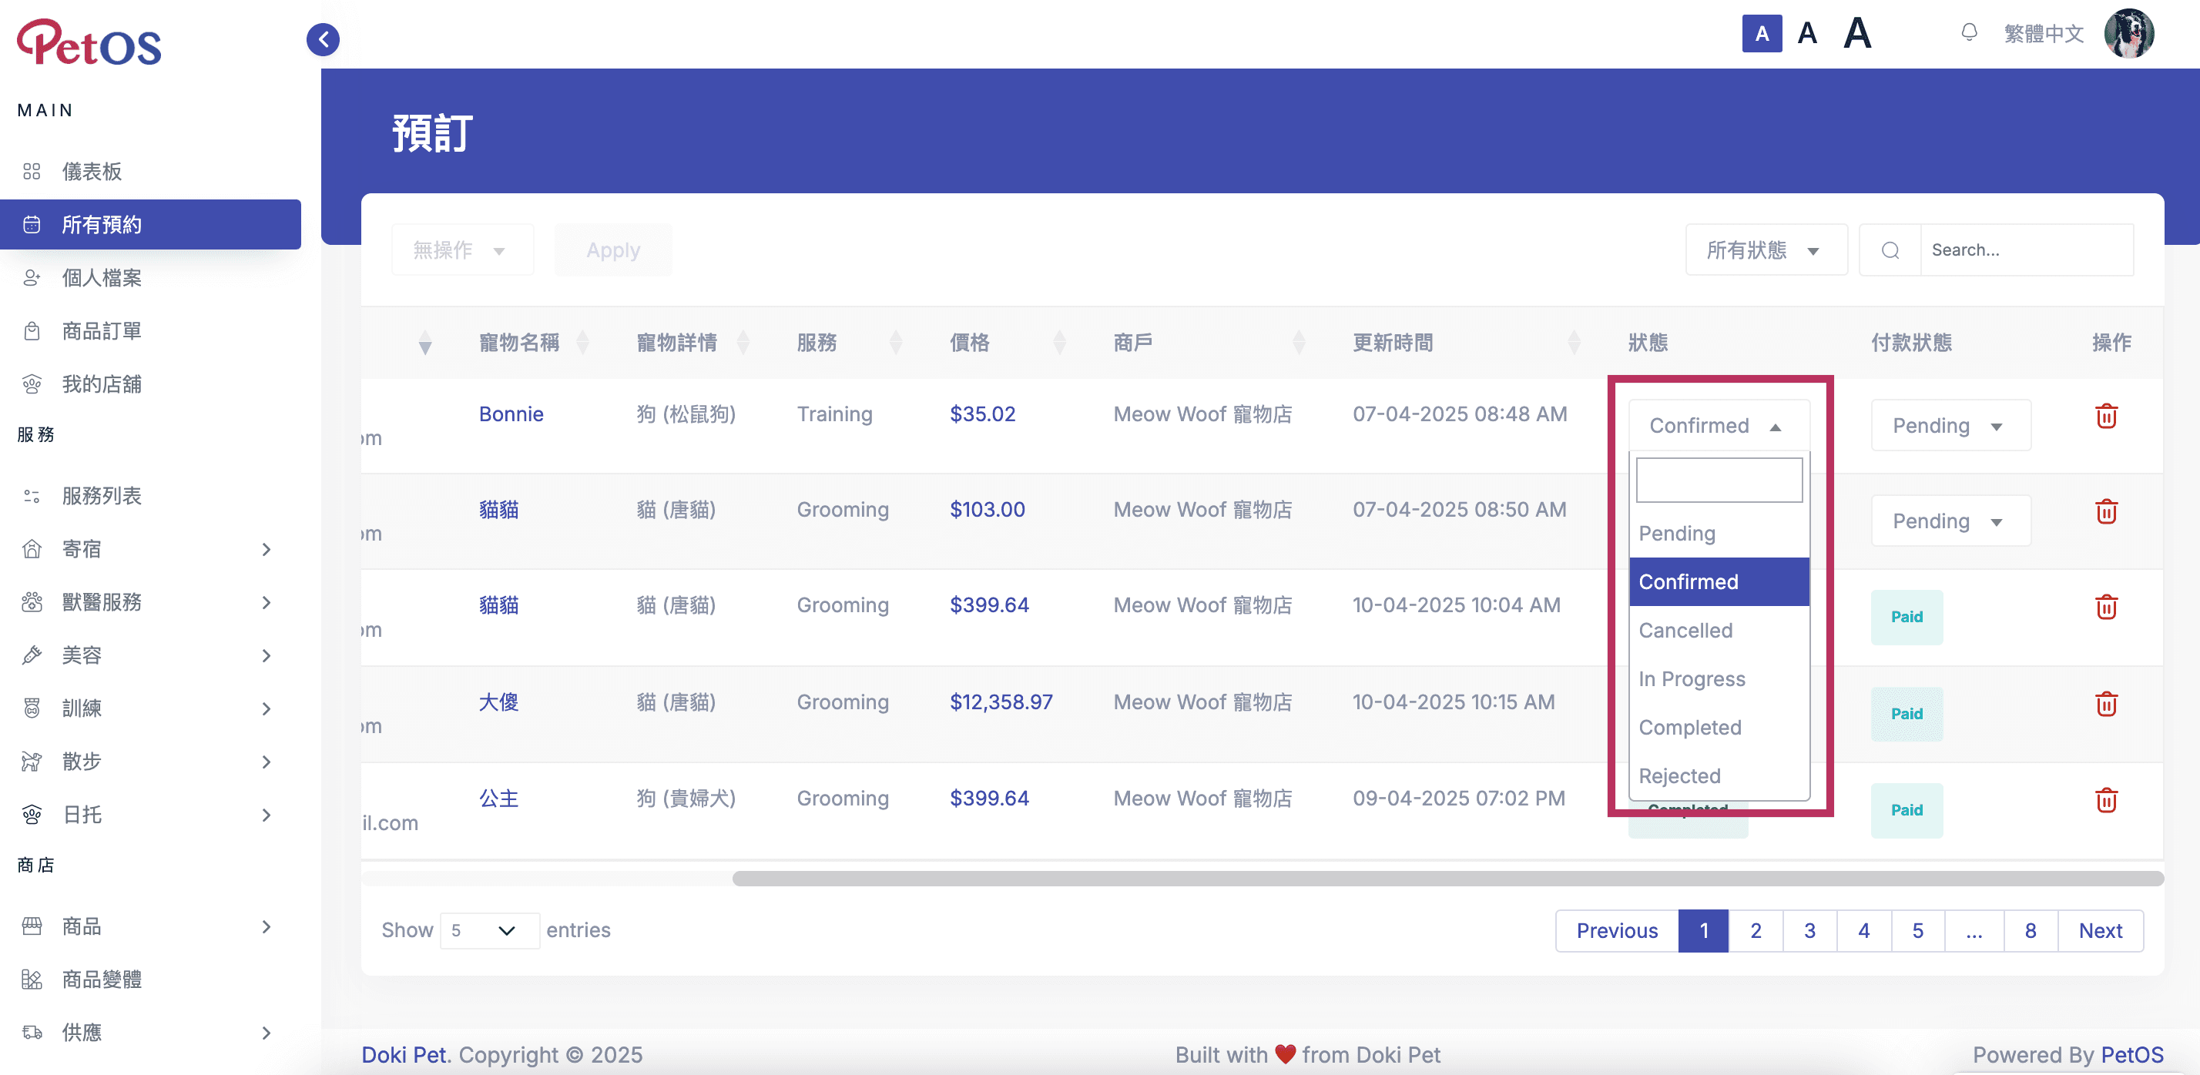Screen dimensions: 2200x1075
Task: Collapse sidebar with the round arrow button
Action: [323, 39]
